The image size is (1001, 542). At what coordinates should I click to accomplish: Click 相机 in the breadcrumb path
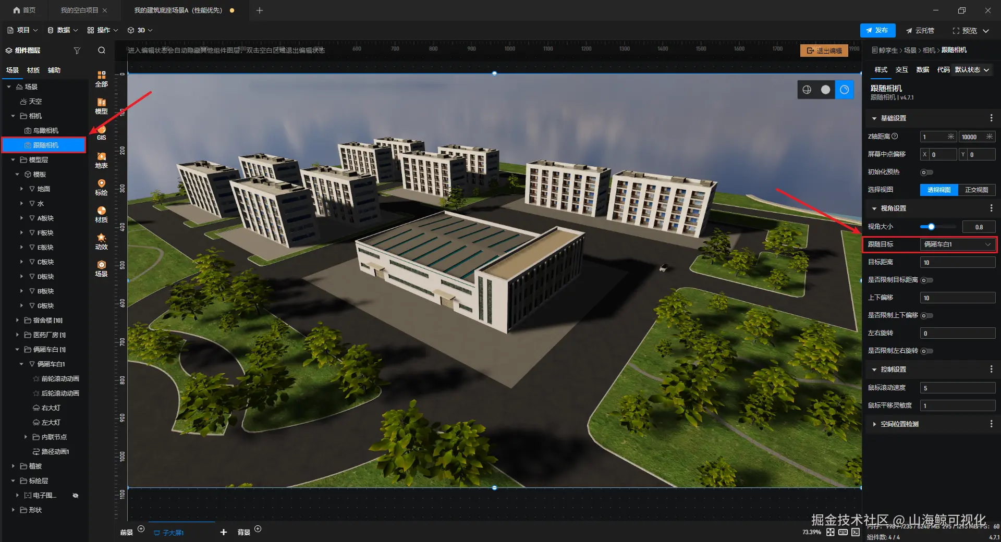pos(929,50)
